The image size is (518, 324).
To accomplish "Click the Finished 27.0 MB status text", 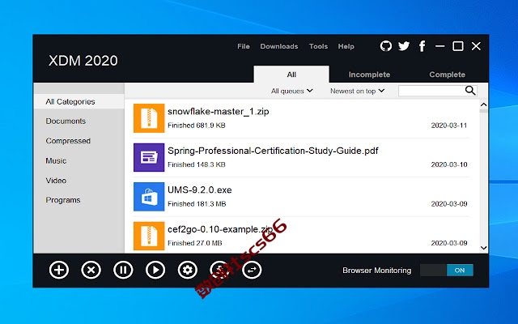I will pyautogui.click(x=195, y=243).
